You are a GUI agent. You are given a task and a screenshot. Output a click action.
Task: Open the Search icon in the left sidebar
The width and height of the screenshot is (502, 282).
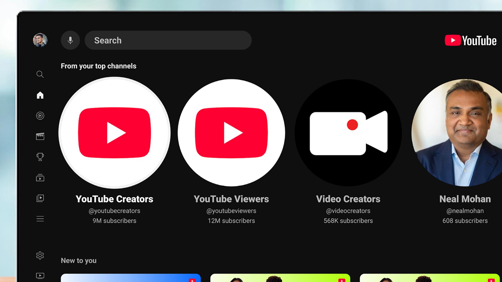(40, 74)
